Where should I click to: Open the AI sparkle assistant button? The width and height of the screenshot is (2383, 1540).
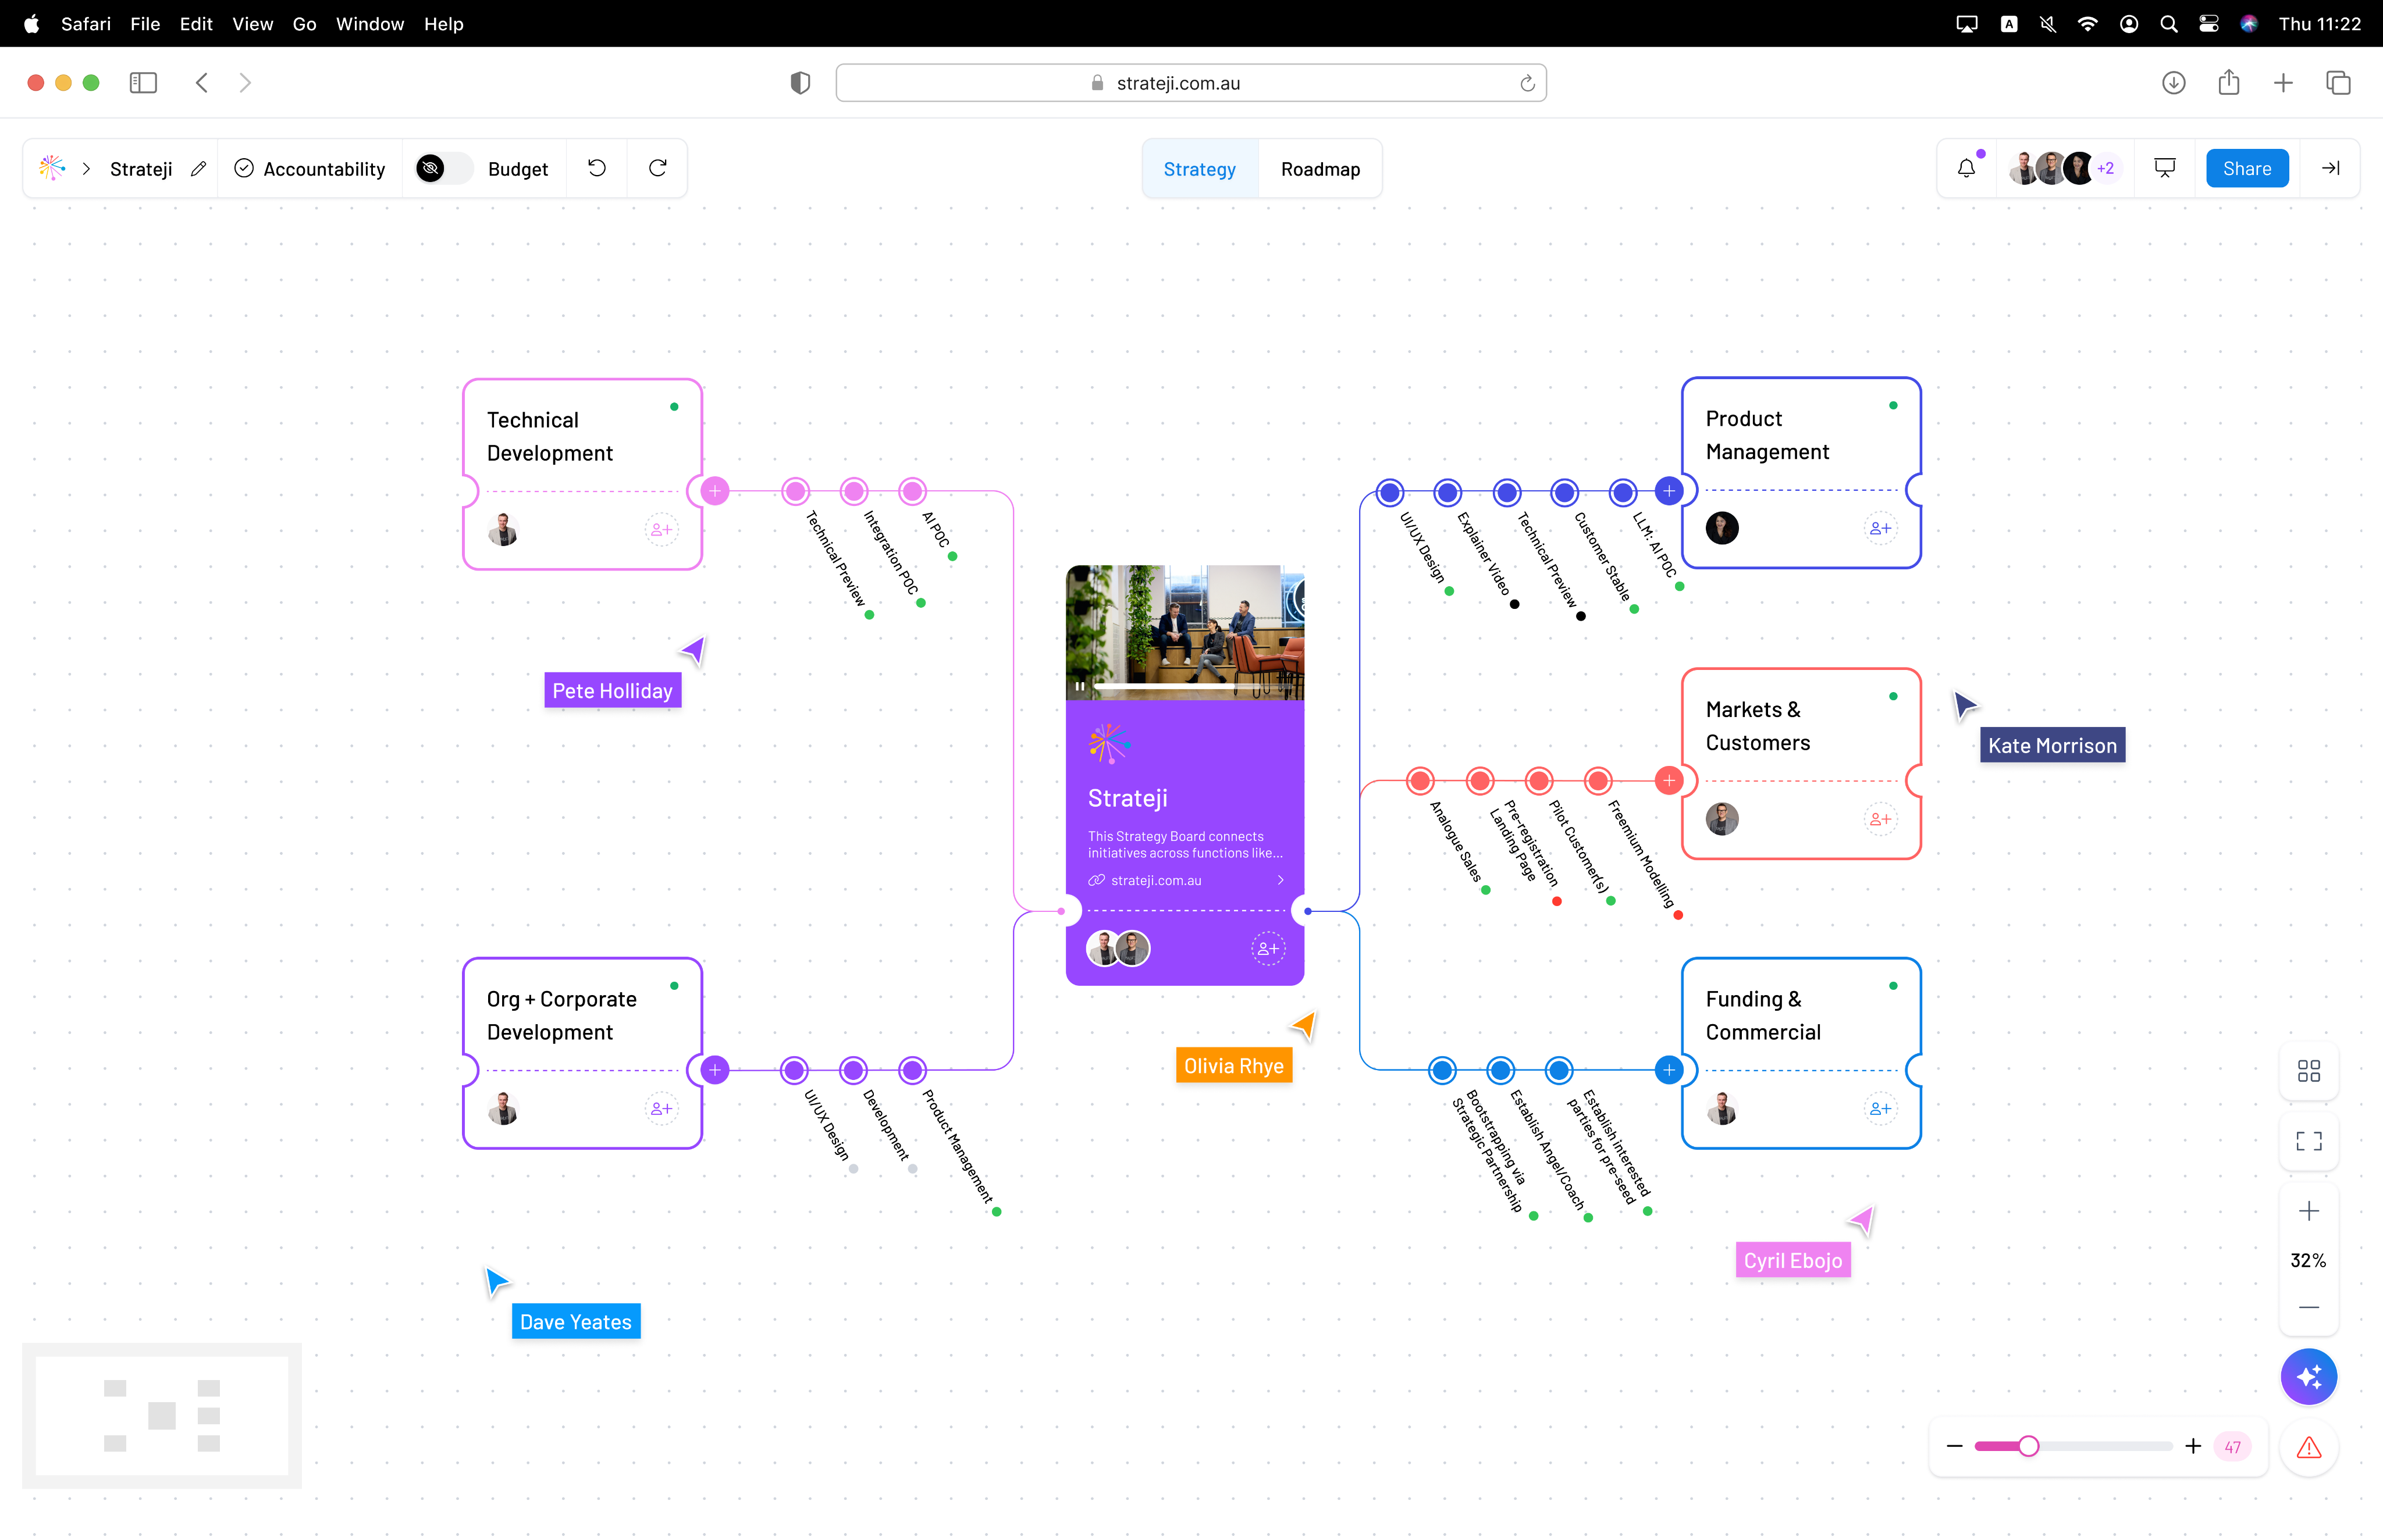click(x=2308, y=1377)
